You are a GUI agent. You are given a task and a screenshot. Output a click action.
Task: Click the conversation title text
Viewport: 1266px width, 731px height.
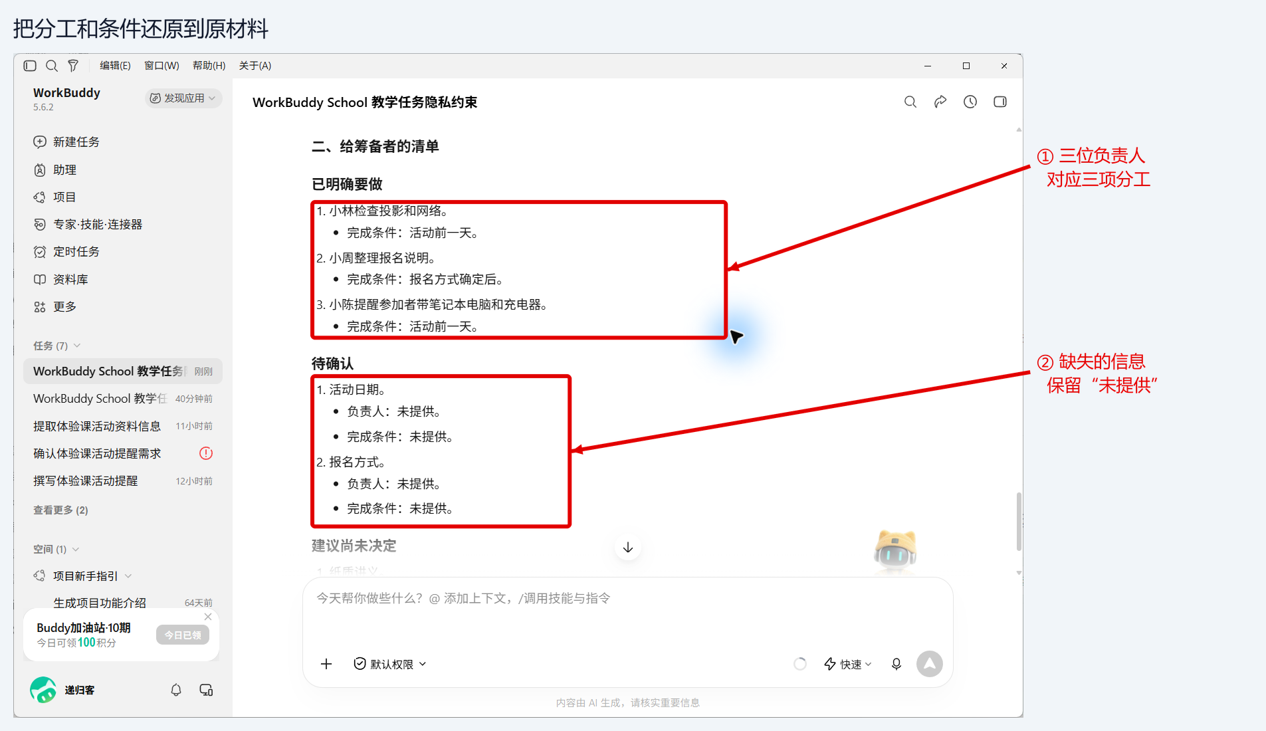tap(365, 102)
